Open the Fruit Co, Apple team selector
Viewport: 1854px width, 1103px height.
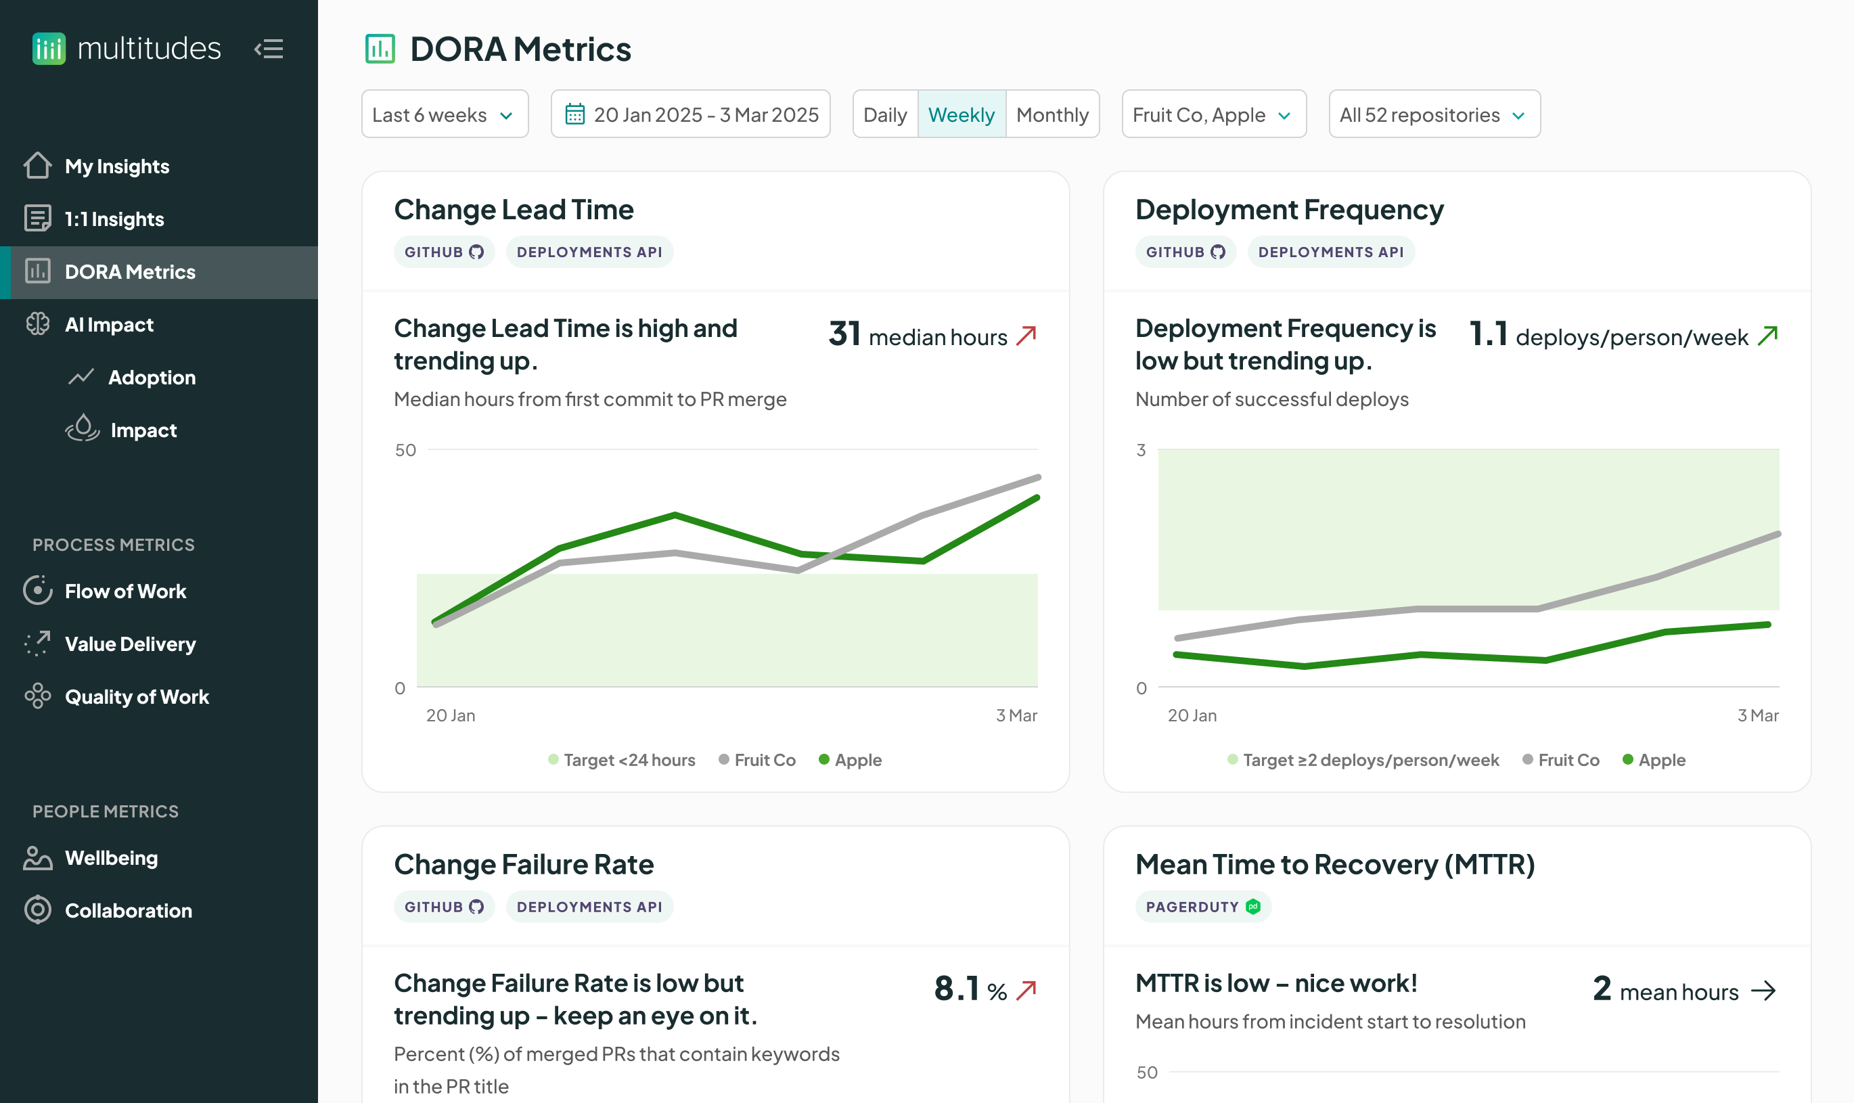coord(1213,114)
